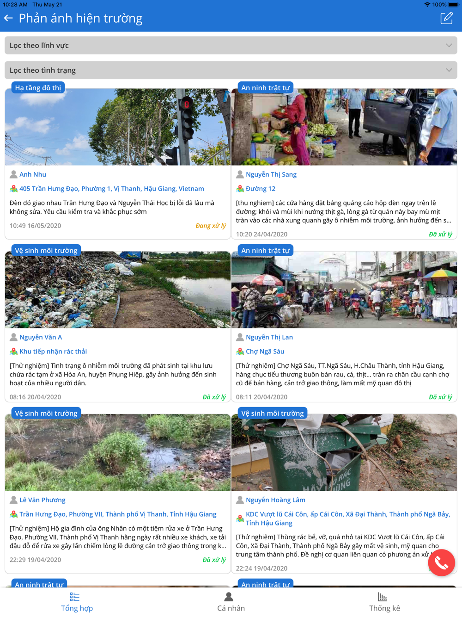Image resolution: width=462 pixels, height=617 pixels.
Task: Tap the compose new report pencil icon
Action: point(446,18)
